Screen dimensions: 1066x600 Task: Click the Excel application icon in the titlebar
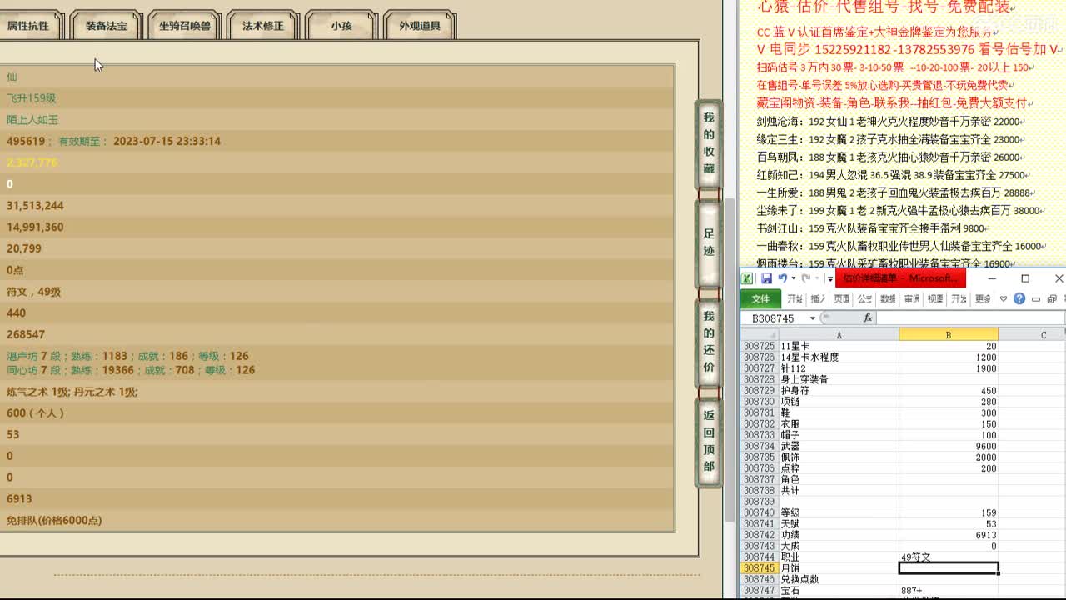click(x=747, y=277)
